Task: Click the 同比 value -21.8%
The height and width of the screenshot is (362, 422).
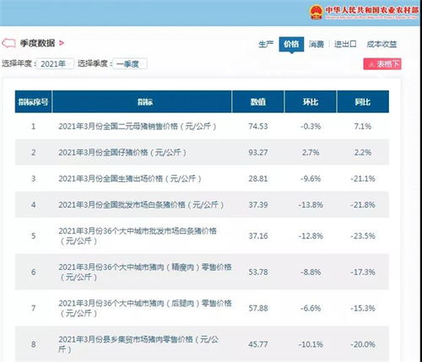Action: (363, 205)
